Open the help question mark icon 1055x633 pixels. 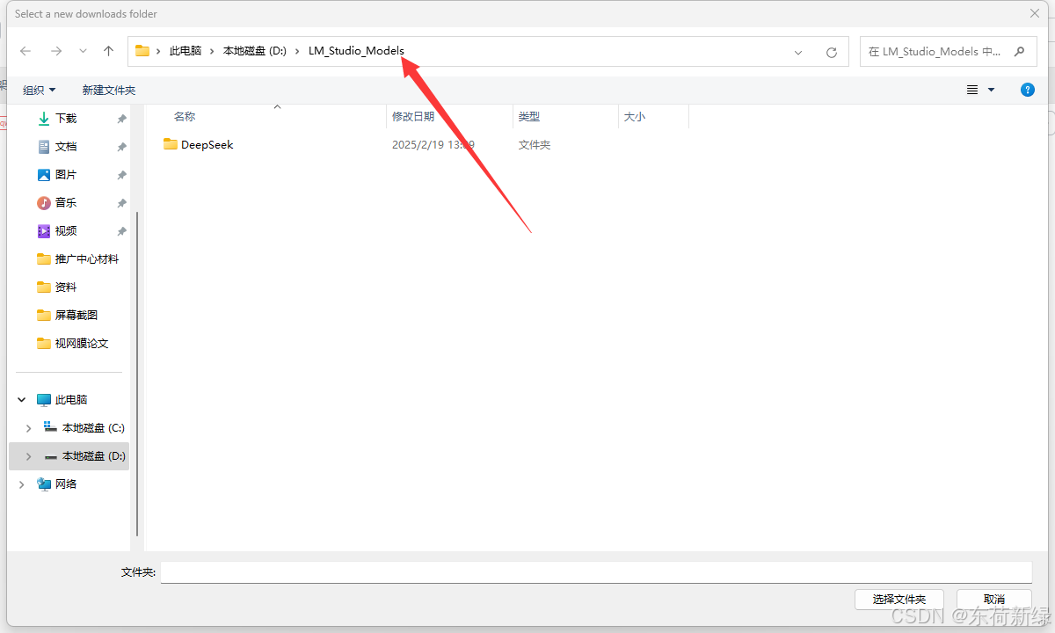(1027, 90)
